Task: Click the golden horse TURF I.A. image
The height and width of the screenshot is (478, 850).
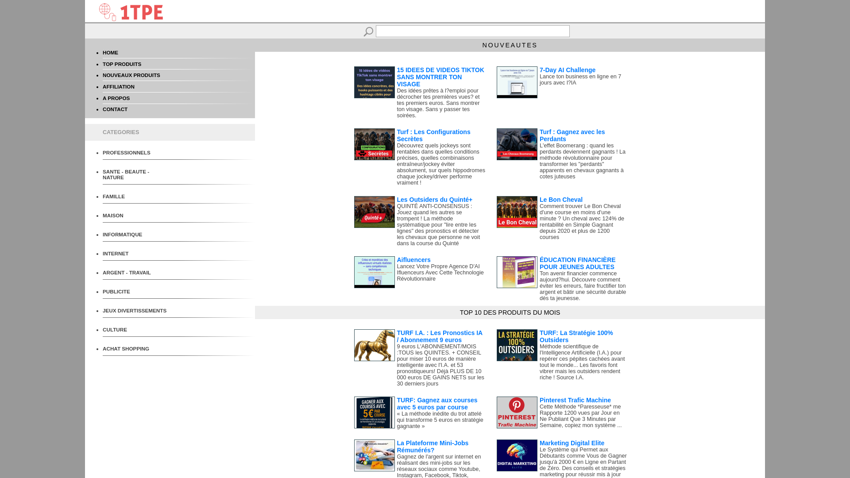Action: (x=374, y=345)
